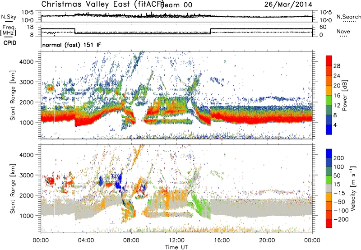Click the 60 tick on Nave axis

pos(323,27)
